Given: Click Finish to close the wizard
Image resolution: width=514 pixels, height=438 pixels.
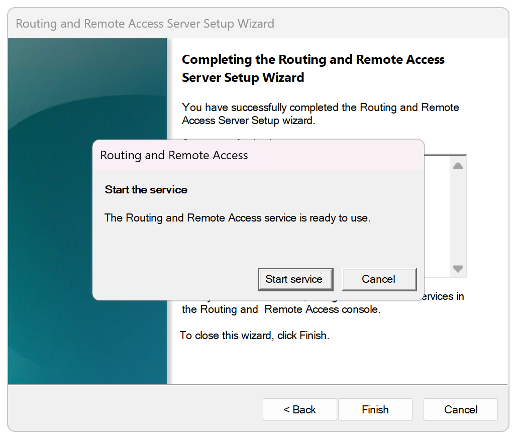Looking at the screenshot, I should click(375, 409).
